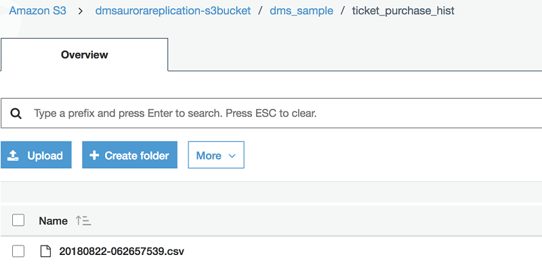Go to Amazon S3 breadcrumb link
The height and width of the screenshot is (280, 542).
[x=37, y=11]
